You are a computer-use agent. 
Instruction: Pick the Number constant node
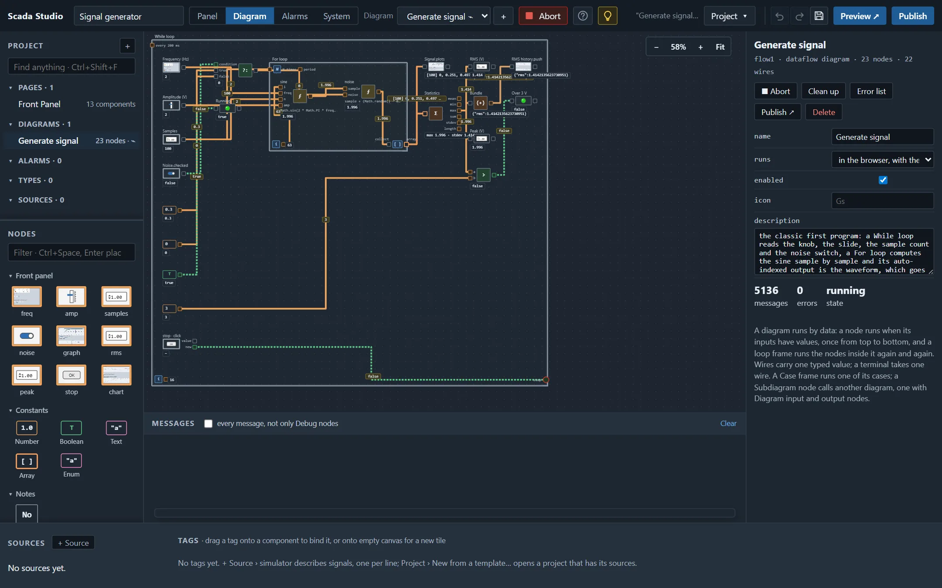(27, 428)
